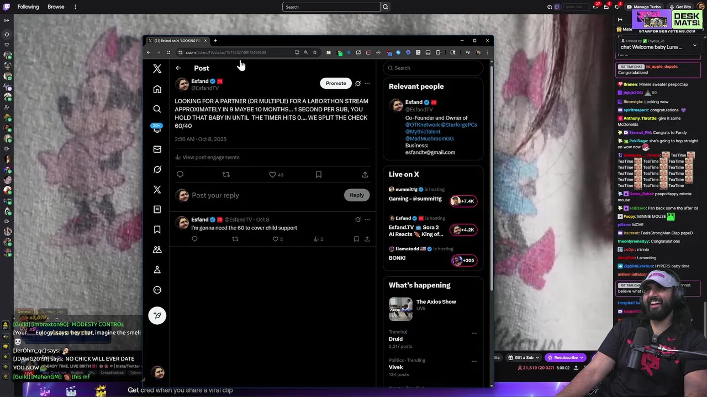Open Twitch Browse tab
This screenshot has width=707, height=397.
pyautogui.click(x=56, y=7)
